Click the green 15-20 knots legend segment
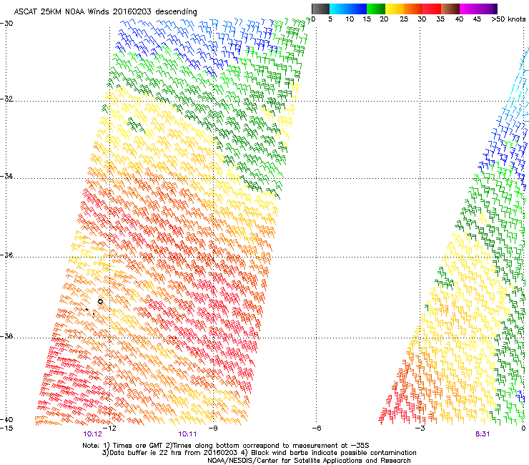The image size is (529, 465). pyautogui.click(x=376, y=9)
